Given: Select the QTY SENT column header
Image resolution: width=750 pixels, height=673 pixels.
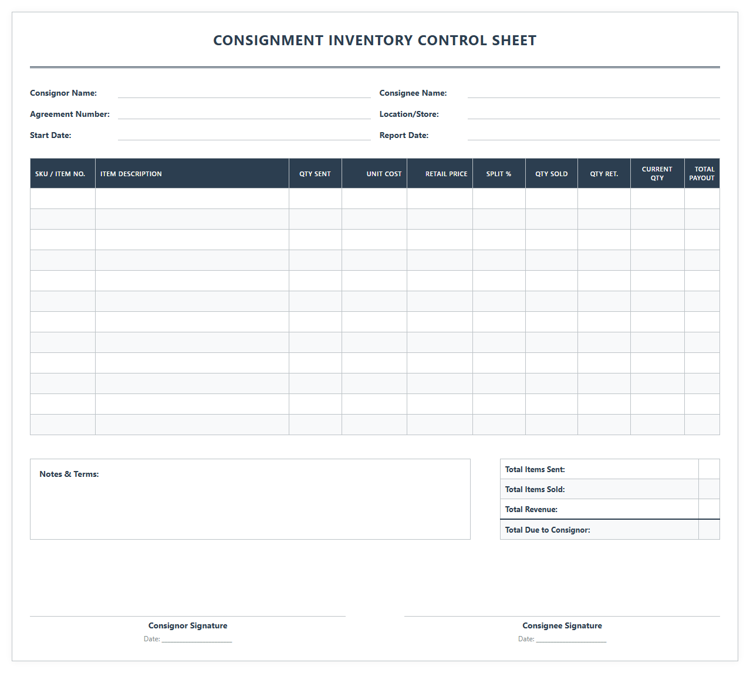Looking at the screenshot, I should (x=315, y=173).
